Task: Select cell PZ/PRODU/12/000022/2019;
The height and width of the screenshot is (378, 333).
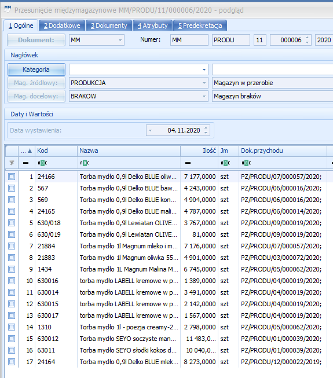Action: (283, 362)
